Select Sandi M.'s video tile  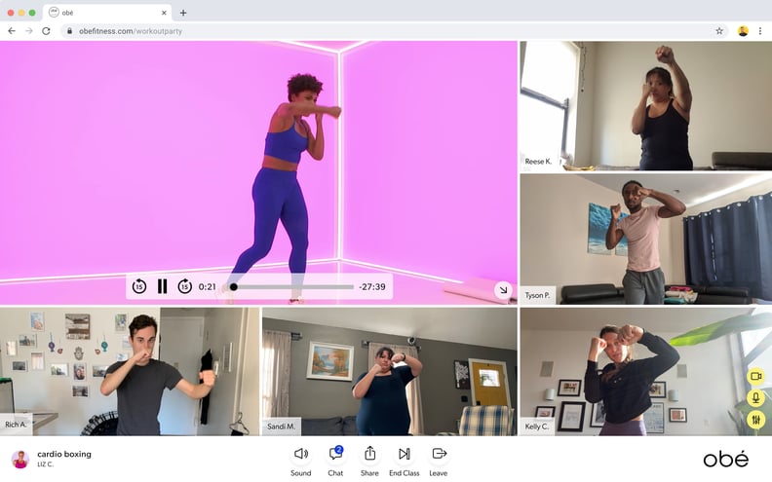coord(390,372)
